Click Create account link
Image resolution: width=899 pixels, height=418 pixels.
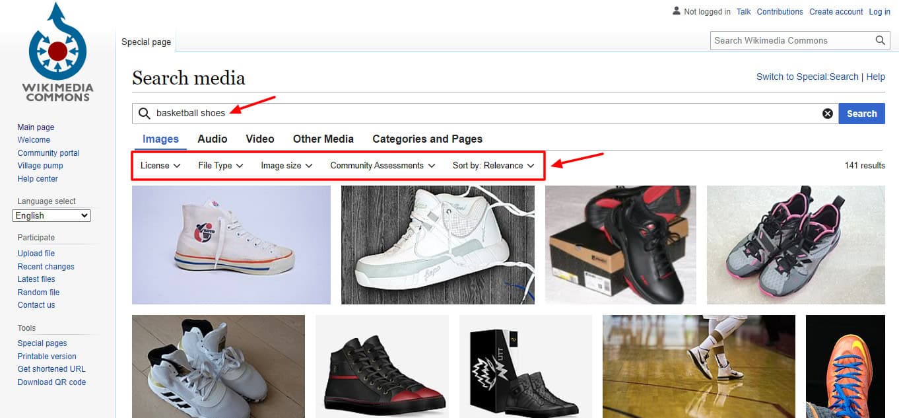[836, 12]
